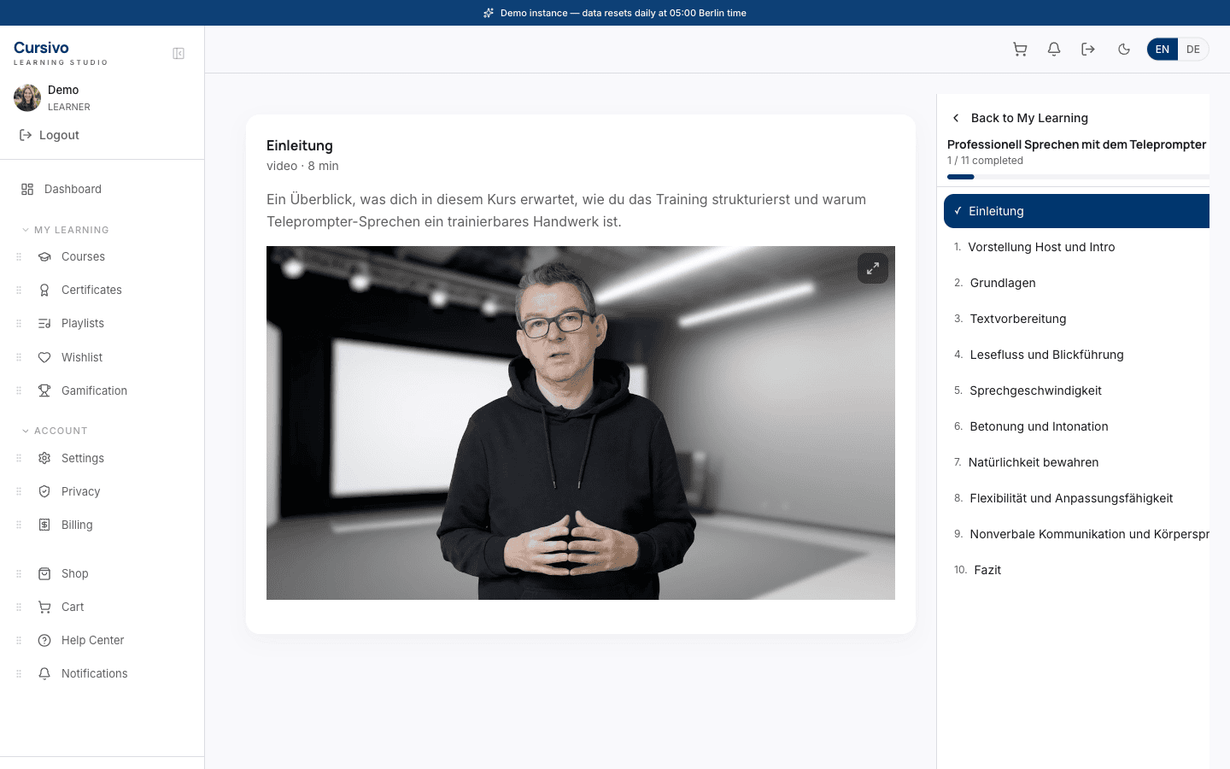The height and width of the screenshot is (769, 1230).
Task: Open the Dashboard menu item
Action: coord(73,189)
